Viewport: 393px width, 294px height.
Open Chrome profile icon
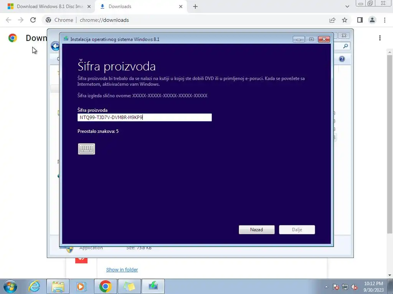point(372,20)
